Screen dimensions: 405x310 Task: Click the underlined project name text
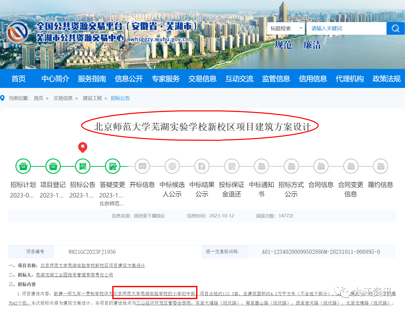93,265
